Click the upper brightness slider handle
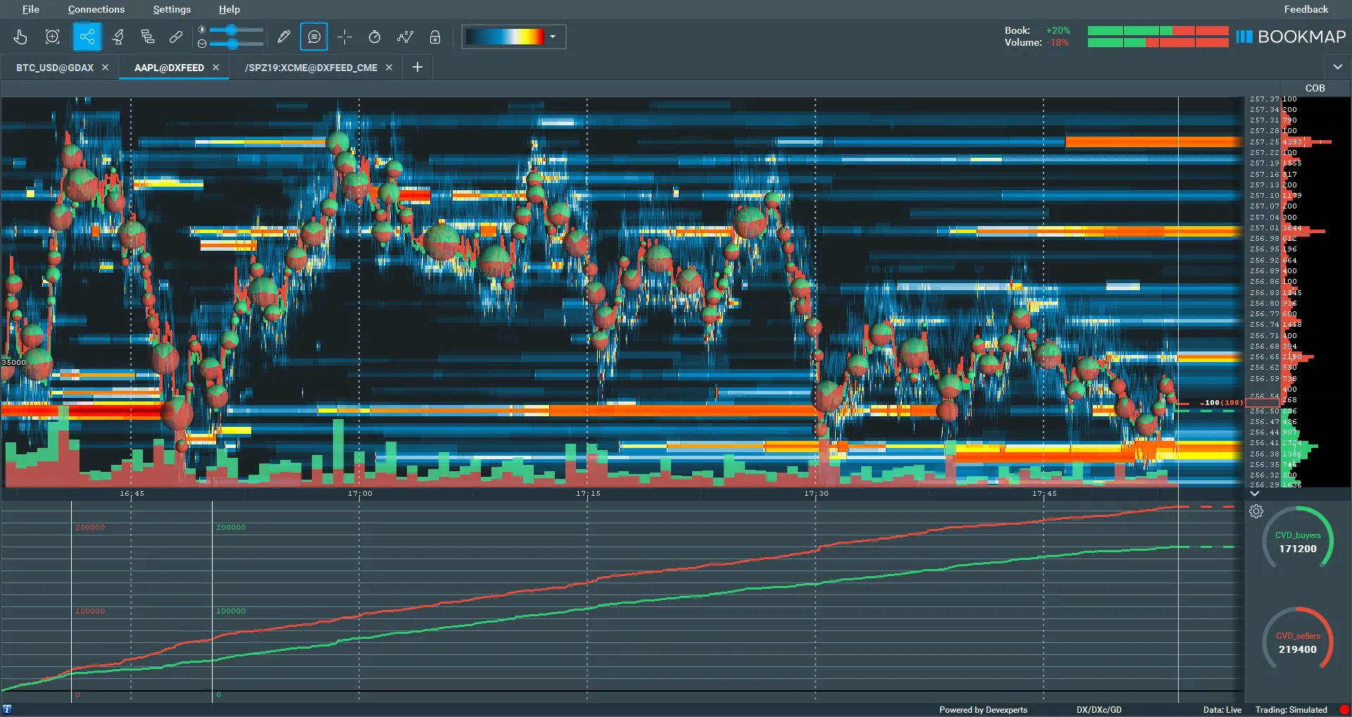1352x717 pixels. pyautogui.click(x=232, y=30)
